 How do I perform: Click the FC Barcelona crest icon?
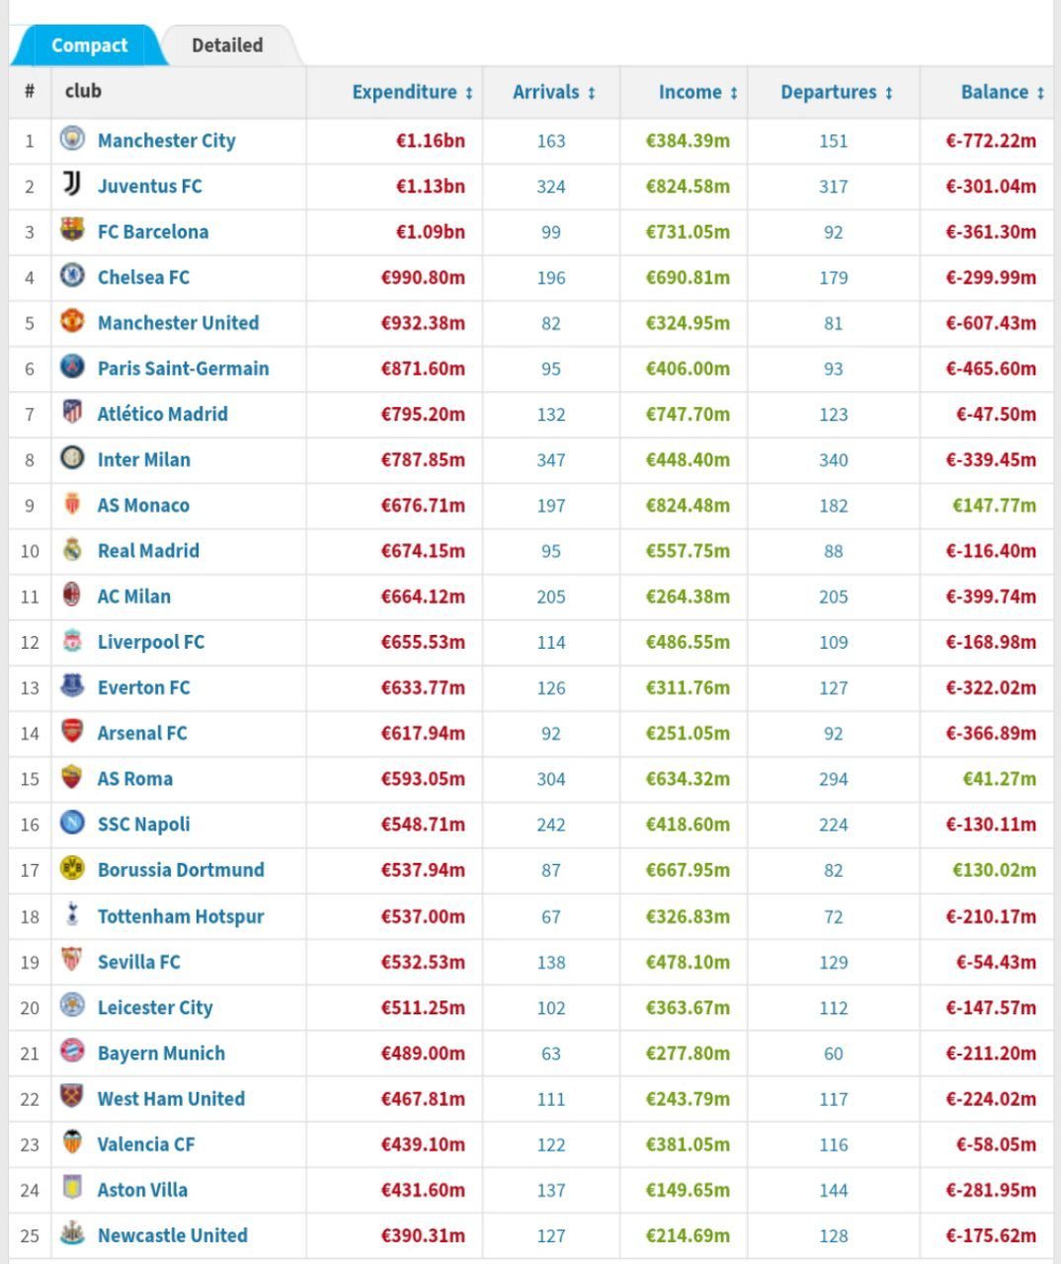point(72,230)
